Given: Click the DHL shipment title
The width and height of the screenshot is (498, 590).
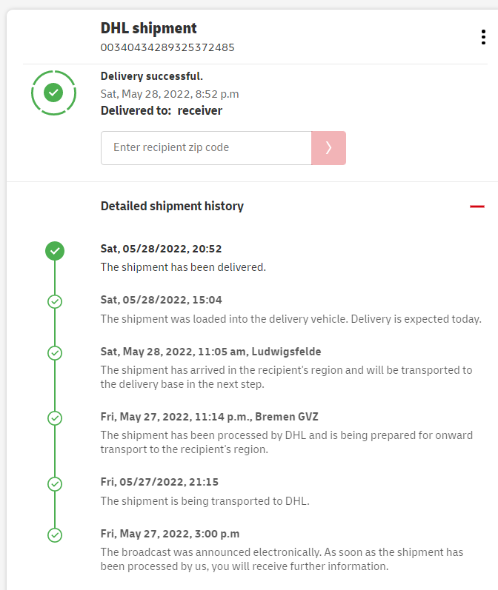Looking at the screenshot, I should [149, 28].
